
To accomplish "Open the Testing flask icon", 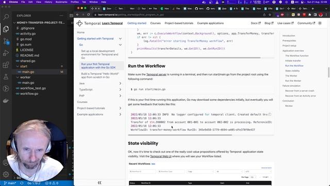I will [x=6, y=76].
